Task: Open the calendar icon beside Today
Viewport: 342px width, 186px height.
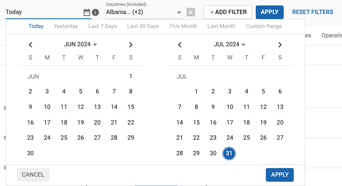Action: coord(87,12)
